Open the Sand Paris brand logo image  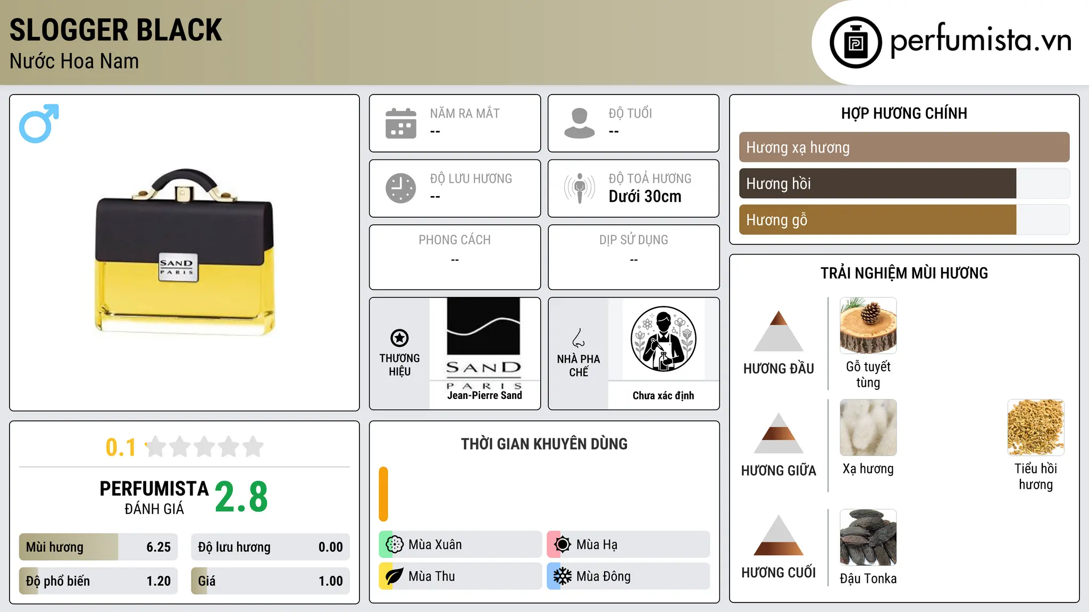pyautogui.click(x=484, y=343)
